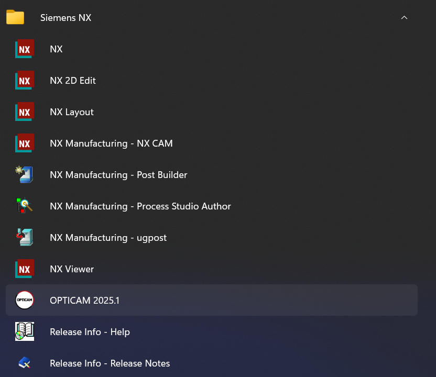Open Release Info - Release Notes label
Viewport: 436px width, 377px height.
(110, 363)
